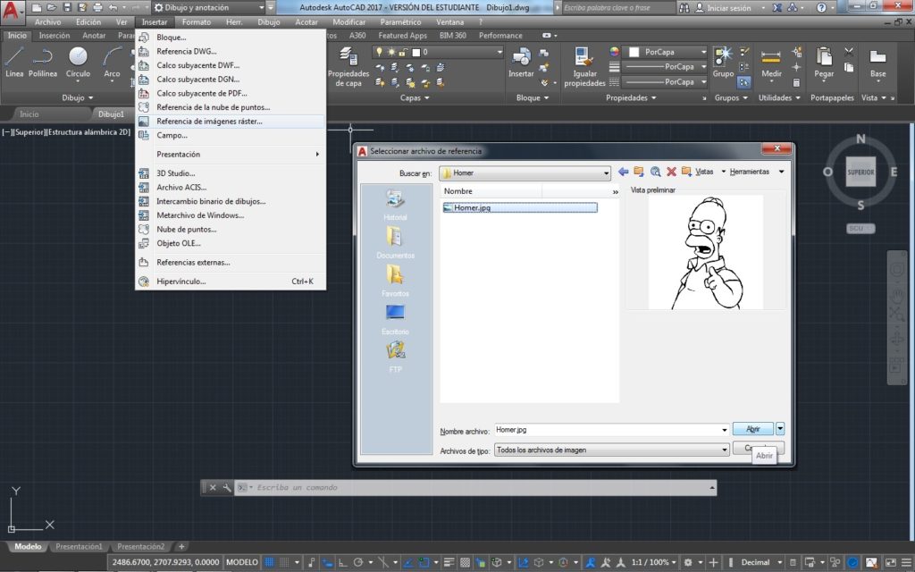Click the AutoCAD application logo button
915x572 pixels.
(x=12, y=12)
